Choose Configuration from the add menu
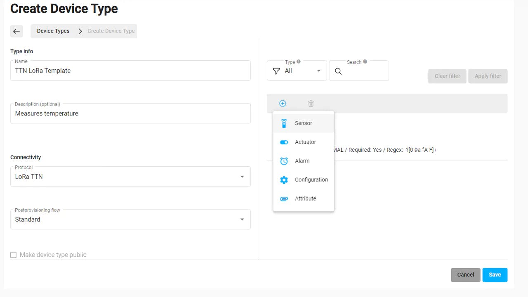The image size is (528, 297). (304, 180)
